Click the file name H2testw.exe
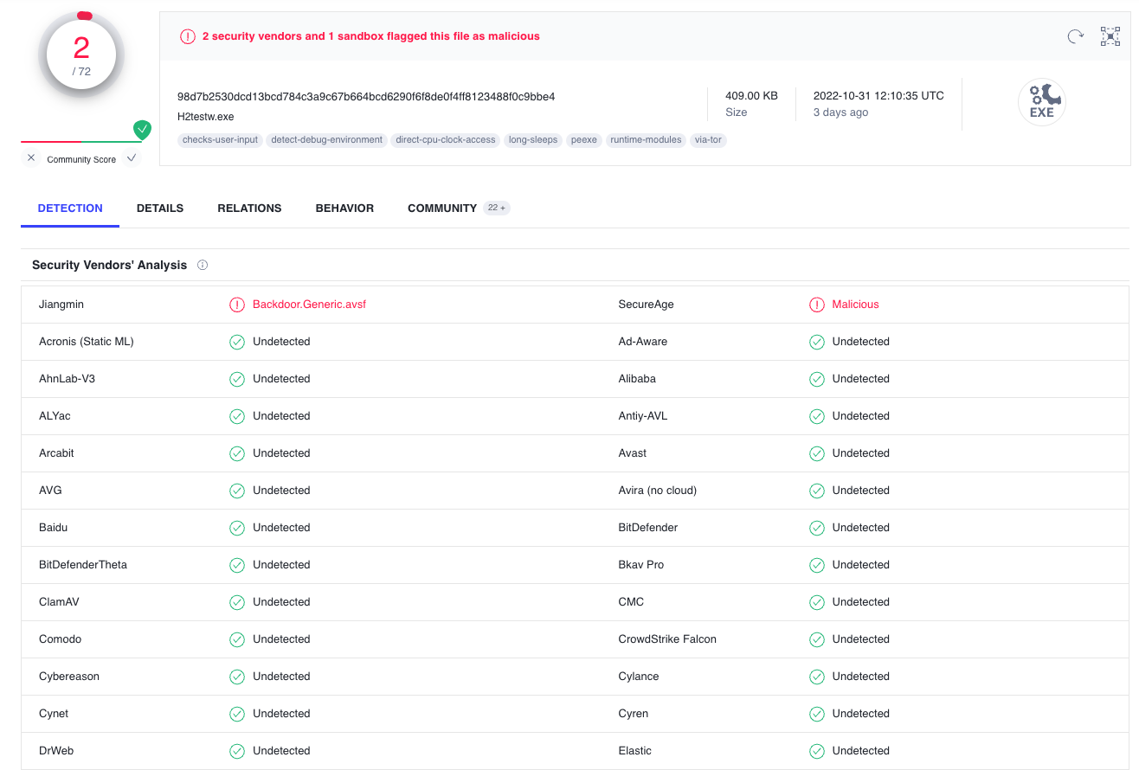This screenshot has height=770, width=1139. pos(205,117)
